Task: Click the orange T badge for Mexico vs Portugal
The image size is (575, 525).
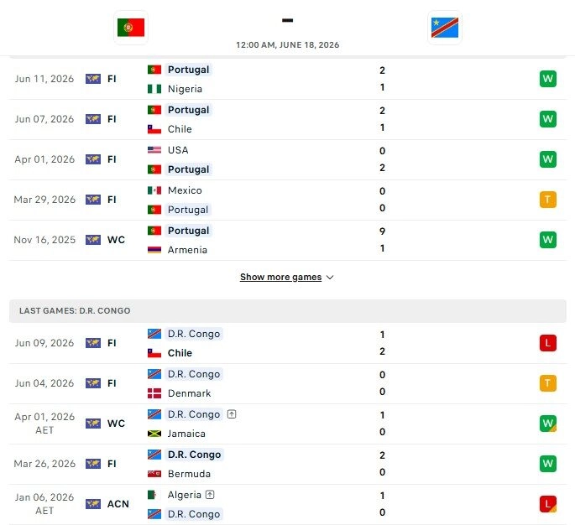Action: click(x=548, y=200)
